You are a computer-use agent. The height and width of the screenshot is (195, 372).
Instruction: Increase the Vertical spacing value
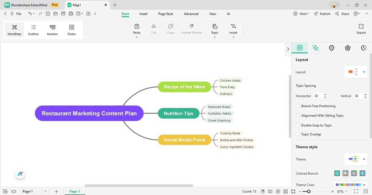(365, 94)
